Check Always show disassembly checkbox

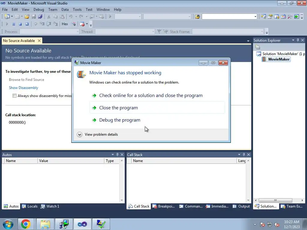point(14,96)
